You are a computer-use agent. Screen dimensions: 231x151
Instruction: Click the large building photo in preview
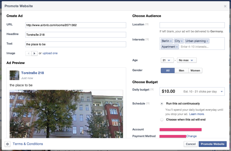coord(66,114)
